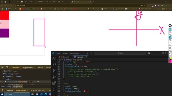172x96 pixels.
Task: Open the bookmarks apps grid icon
Action: [2, 9]
